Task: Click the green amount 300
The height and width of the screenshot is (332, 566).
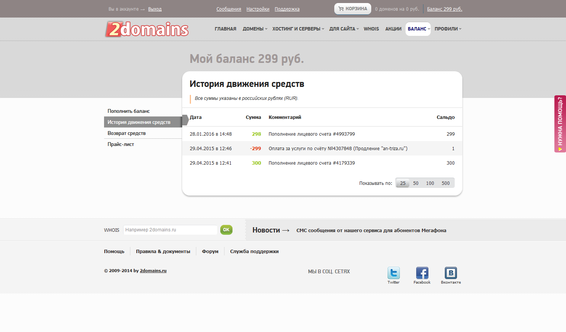Action: tap(257, 163)
